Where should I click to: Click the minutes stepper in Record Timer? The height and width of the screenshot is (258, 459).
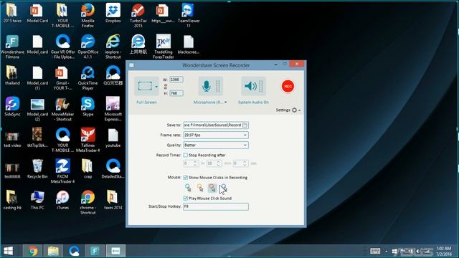pyautogui.click(x=218, y=163)
